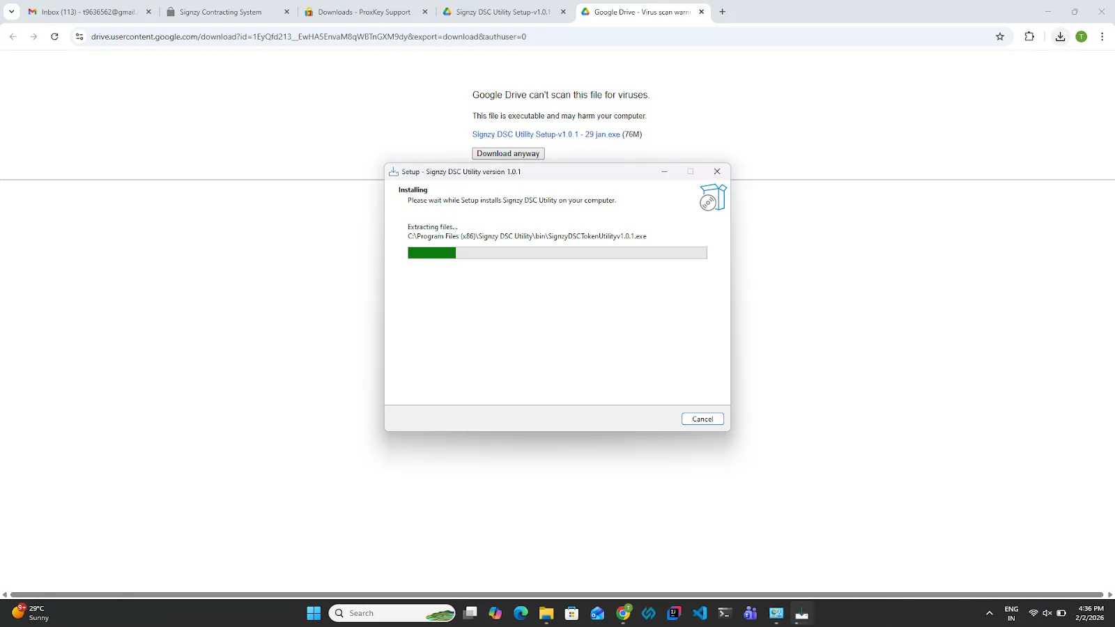Go back to the previous page
Image resolution: width=1115 pixels, height=627 pixels.
13,36
